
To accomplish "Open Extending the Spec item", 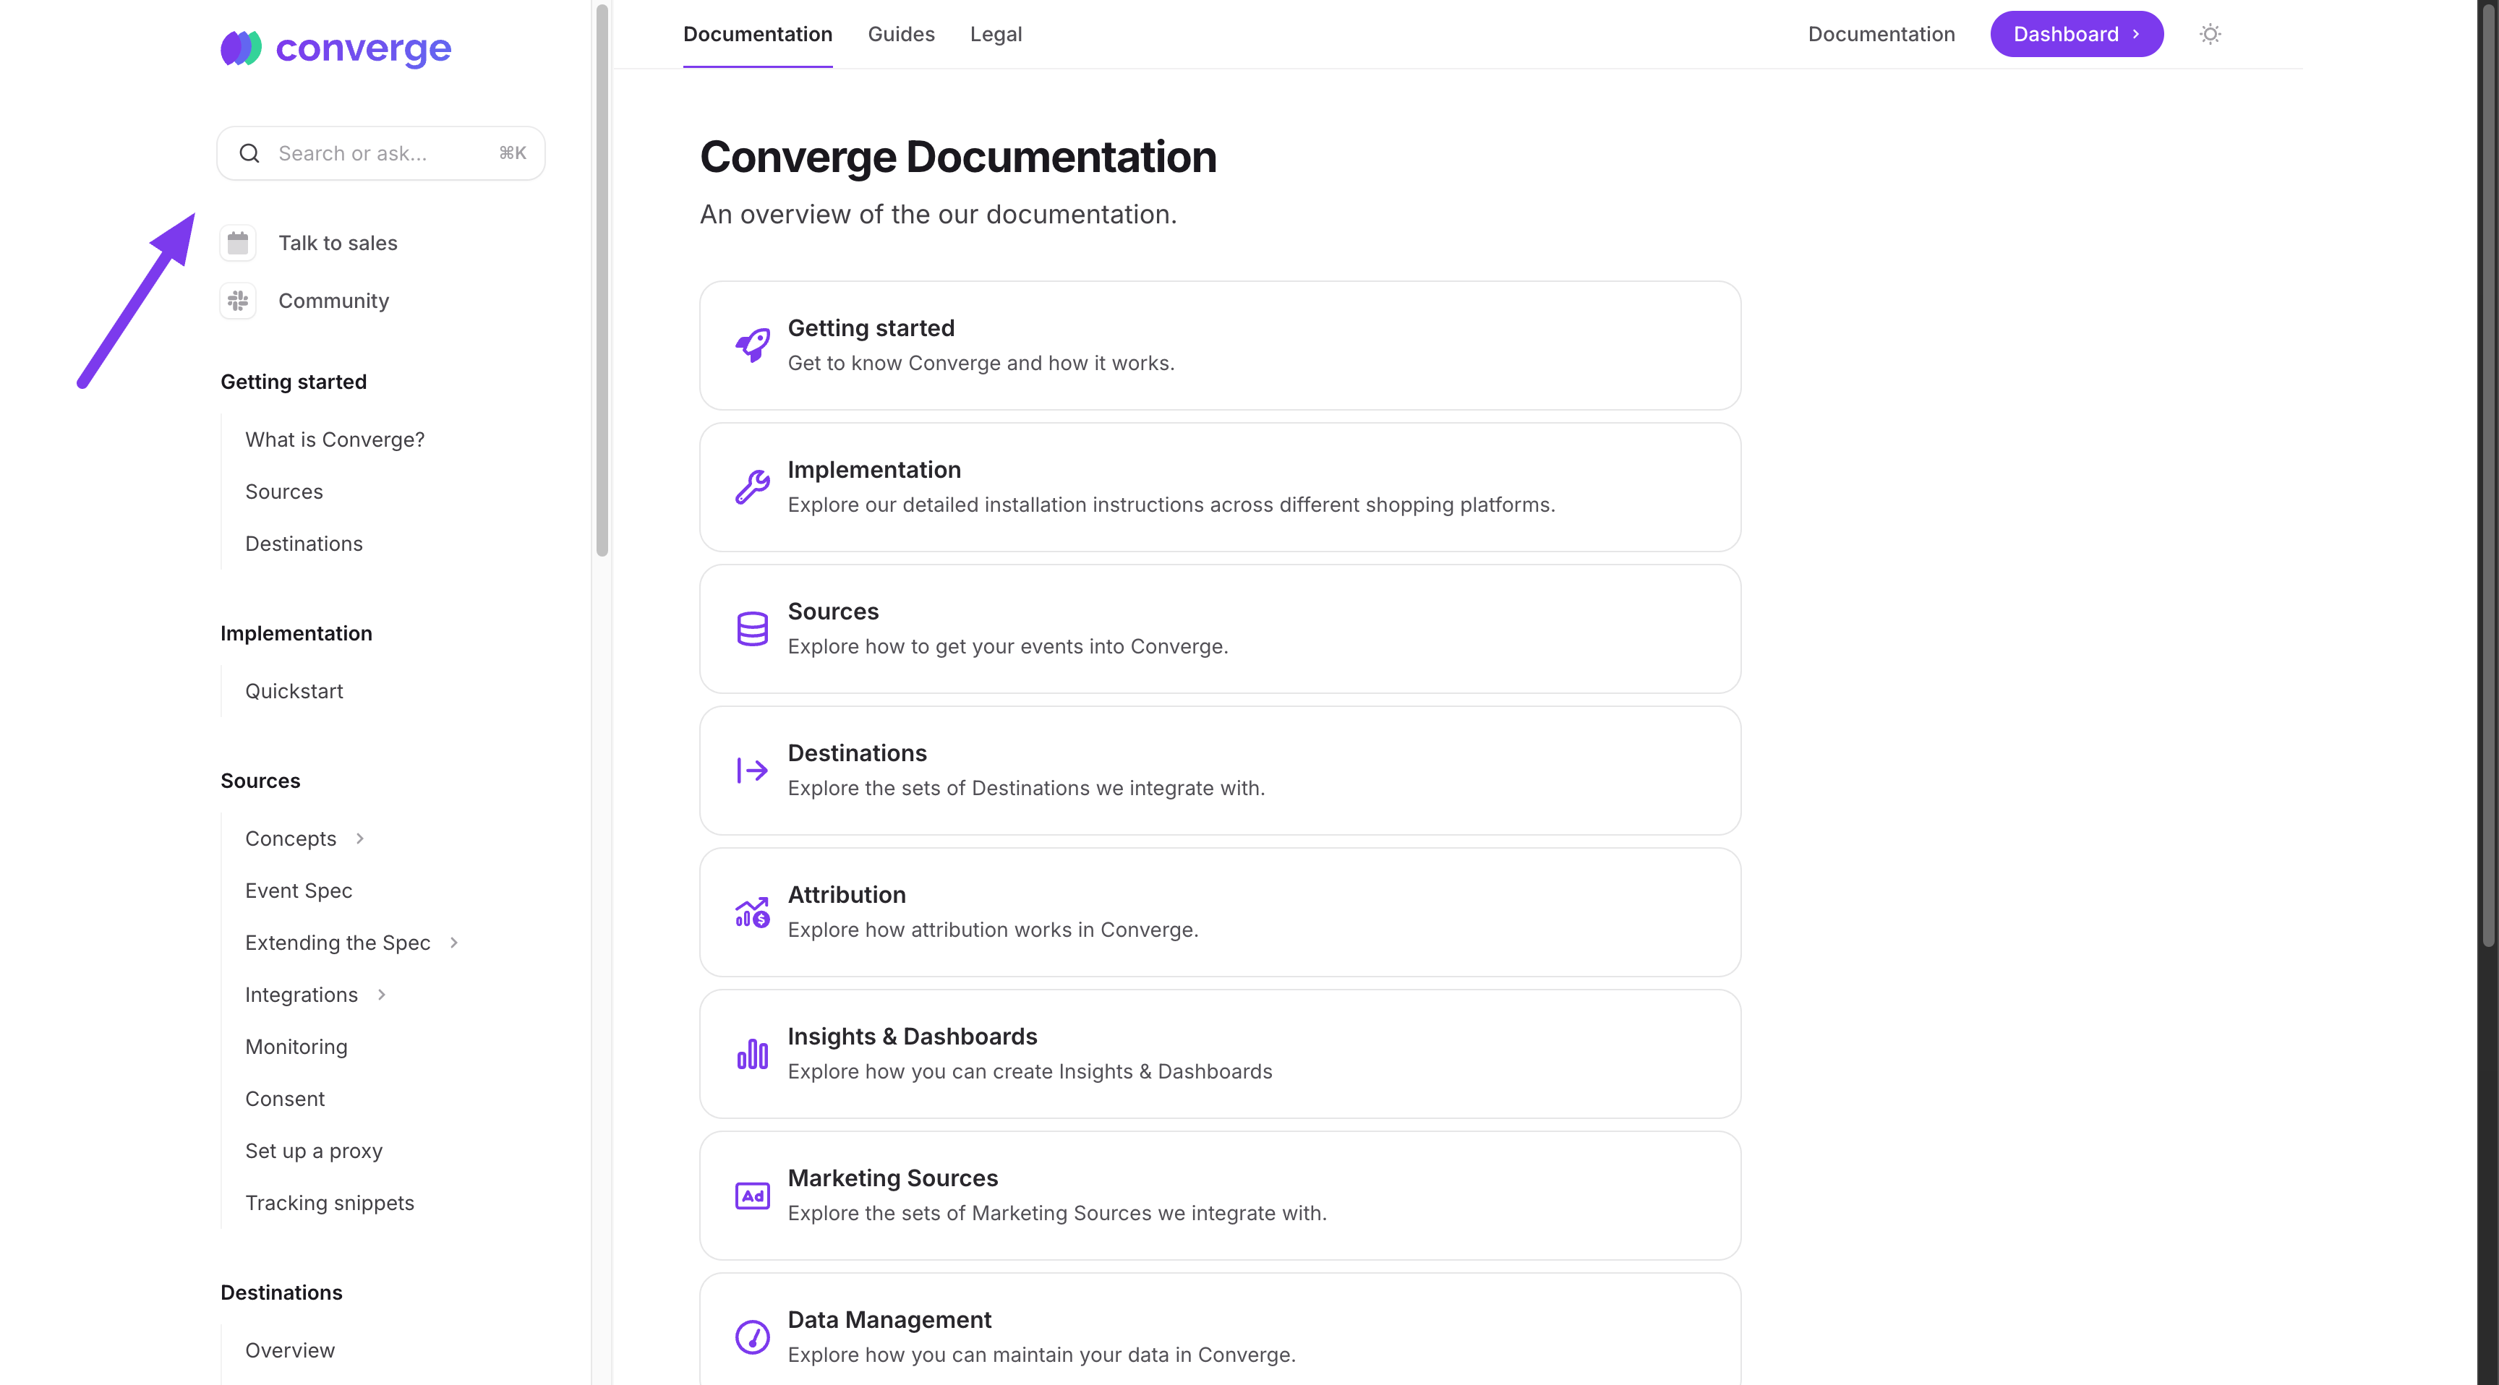I will [338, 943].
